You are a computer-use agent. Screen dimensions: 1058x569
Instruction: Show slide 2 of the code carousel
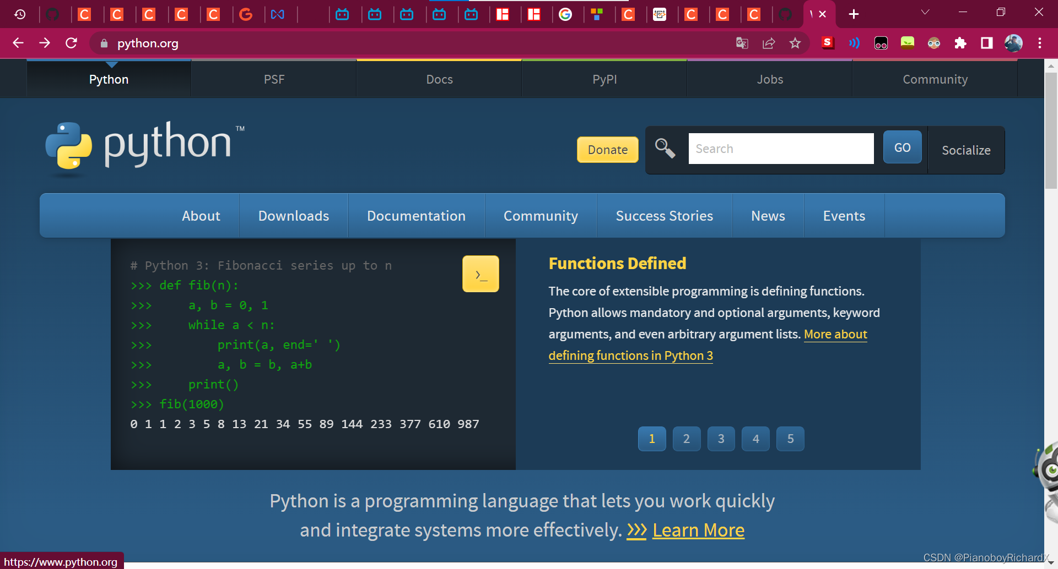click(x=687, y=439)
